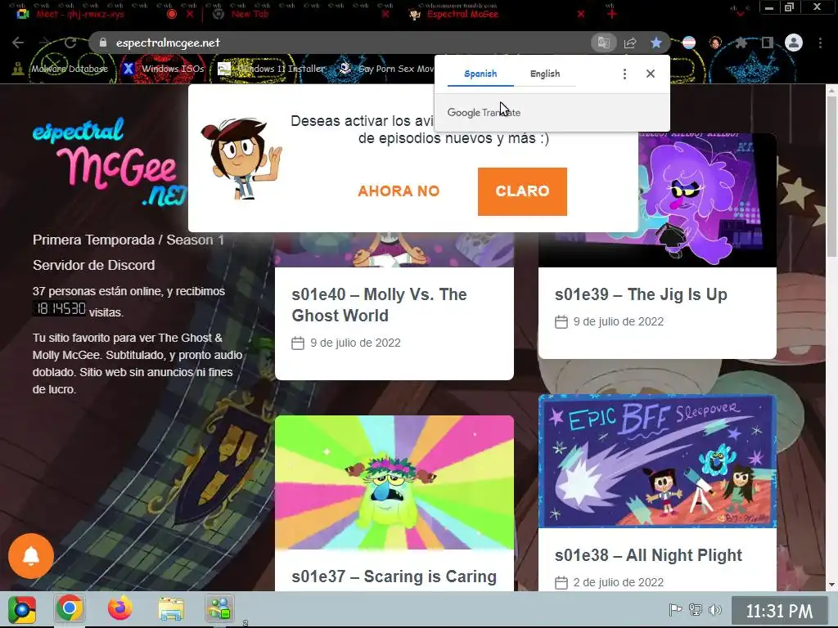Go back using the browser back arrow
The height and width of the screenshot is (628, 838).
(18, 43)
